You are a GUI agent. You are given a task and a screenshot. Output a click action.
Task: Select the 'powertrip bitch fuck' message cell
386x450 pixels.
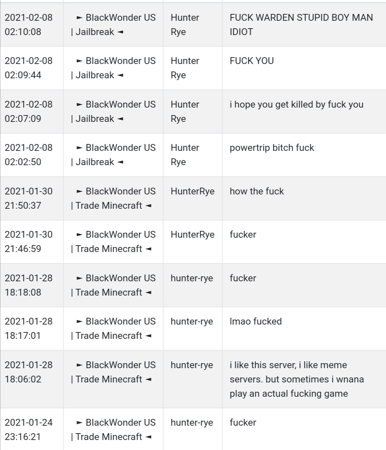pyautogui.click(x=272, y=148)
